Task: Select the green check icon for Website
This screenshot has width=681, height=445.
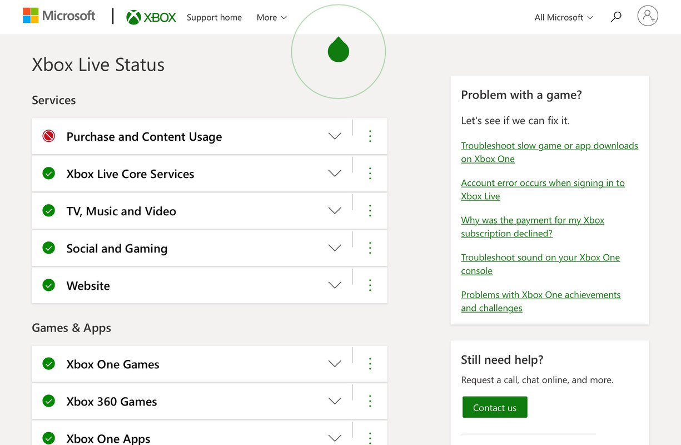Action: click(49, 285)
